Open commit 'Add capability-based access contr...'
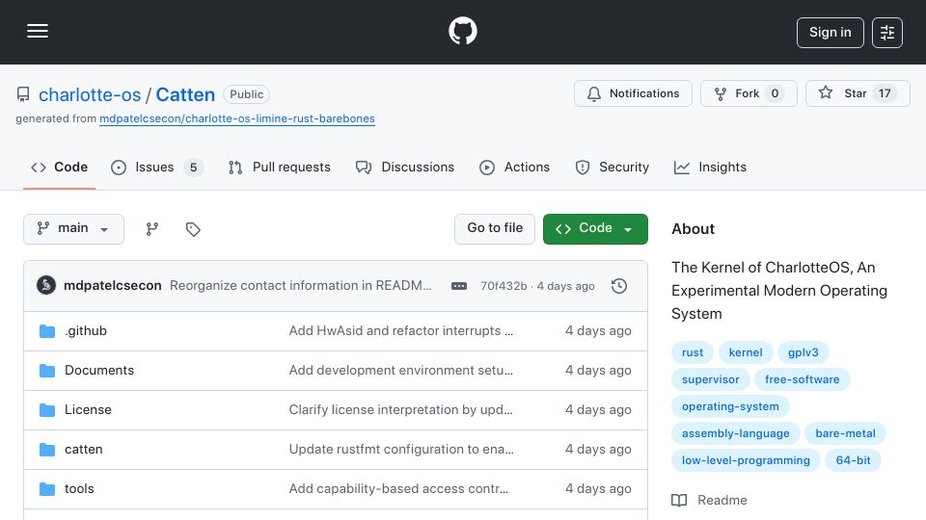The width and height of the screenshot is (926, 520). (x=398, y=489)
